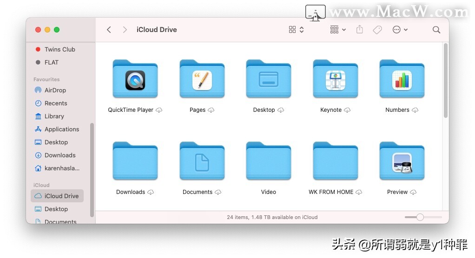Screen dimensions: 475x258
Task: Open the Search magnifier icon
Action: 436,30
